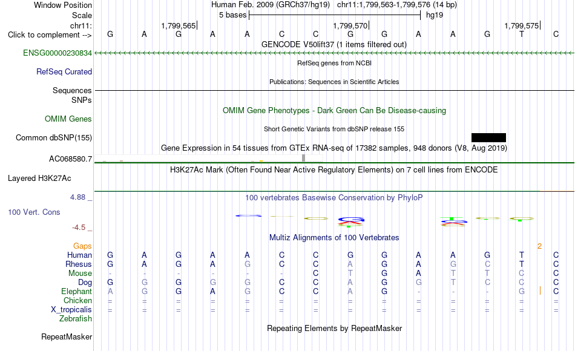
Task: Click the orange insertion bar in the Elephant row
Action: point(540,291)
